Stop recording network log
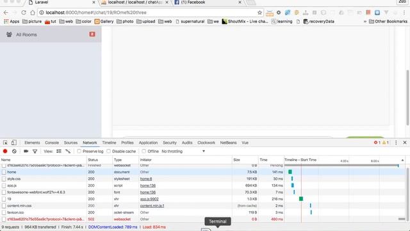The image size is (410, 231). pyautogui.click(x=5, y=151)
